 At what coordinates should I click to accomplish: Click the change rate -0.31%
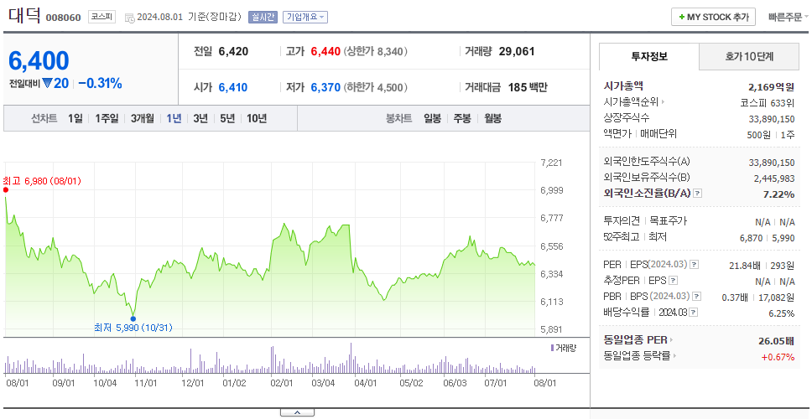pyautogui.click(x=101, y=83)
